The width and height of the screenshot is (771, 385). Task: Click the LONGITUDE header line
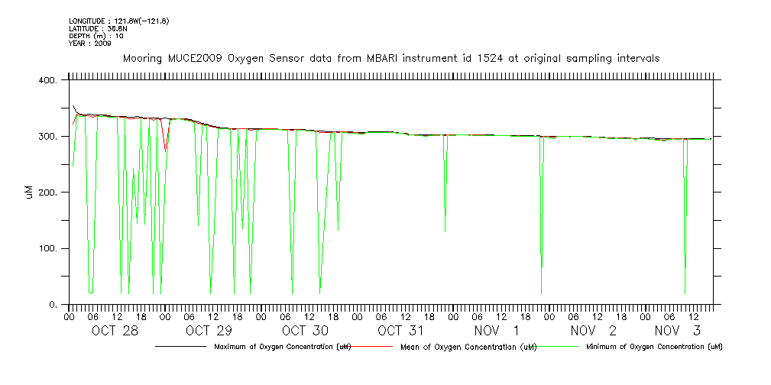point(118,21)
